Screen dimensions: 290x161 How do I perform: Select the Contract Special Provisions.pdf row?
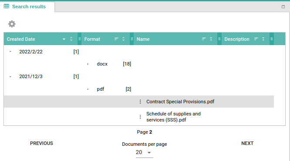pyautogui.click(x=139, y=102)
